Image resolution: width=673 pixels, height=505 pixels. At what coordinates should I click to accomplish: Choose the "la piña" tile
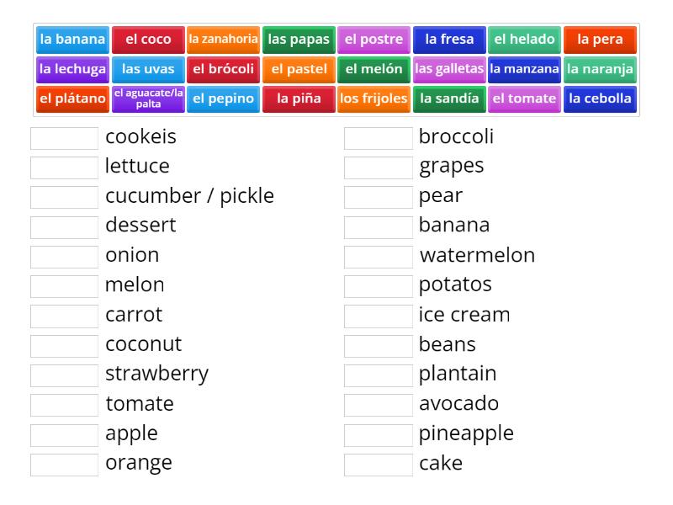[x=299, y=98]
